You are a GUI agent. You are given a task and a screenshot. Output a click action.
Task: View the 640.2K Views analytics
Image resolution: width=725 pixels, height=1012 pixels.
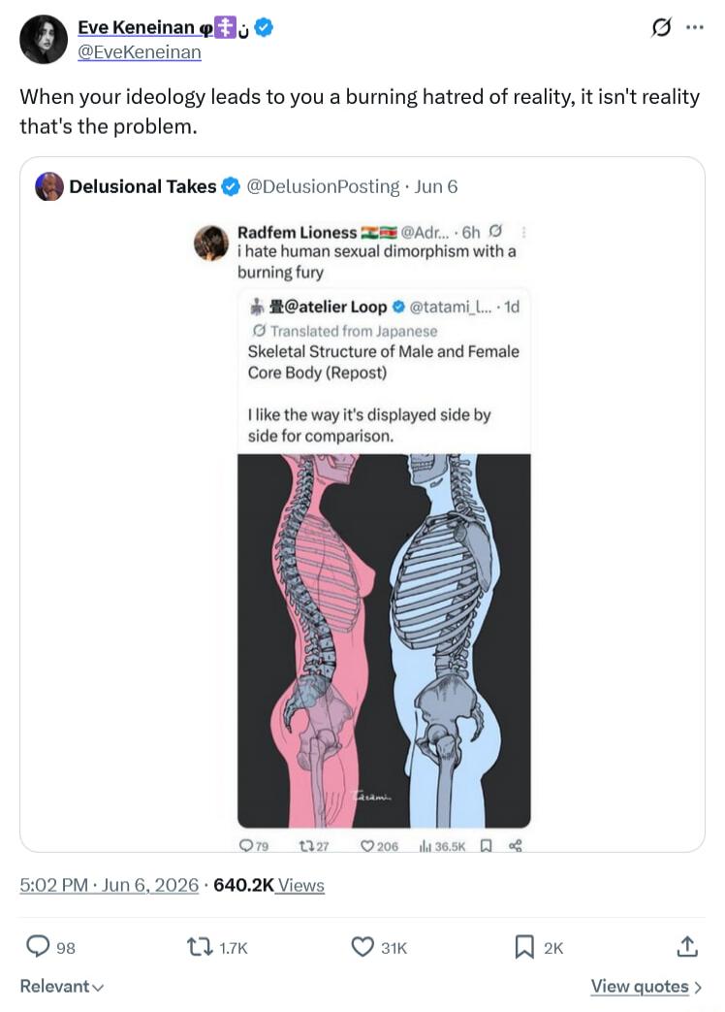(268, 884)
